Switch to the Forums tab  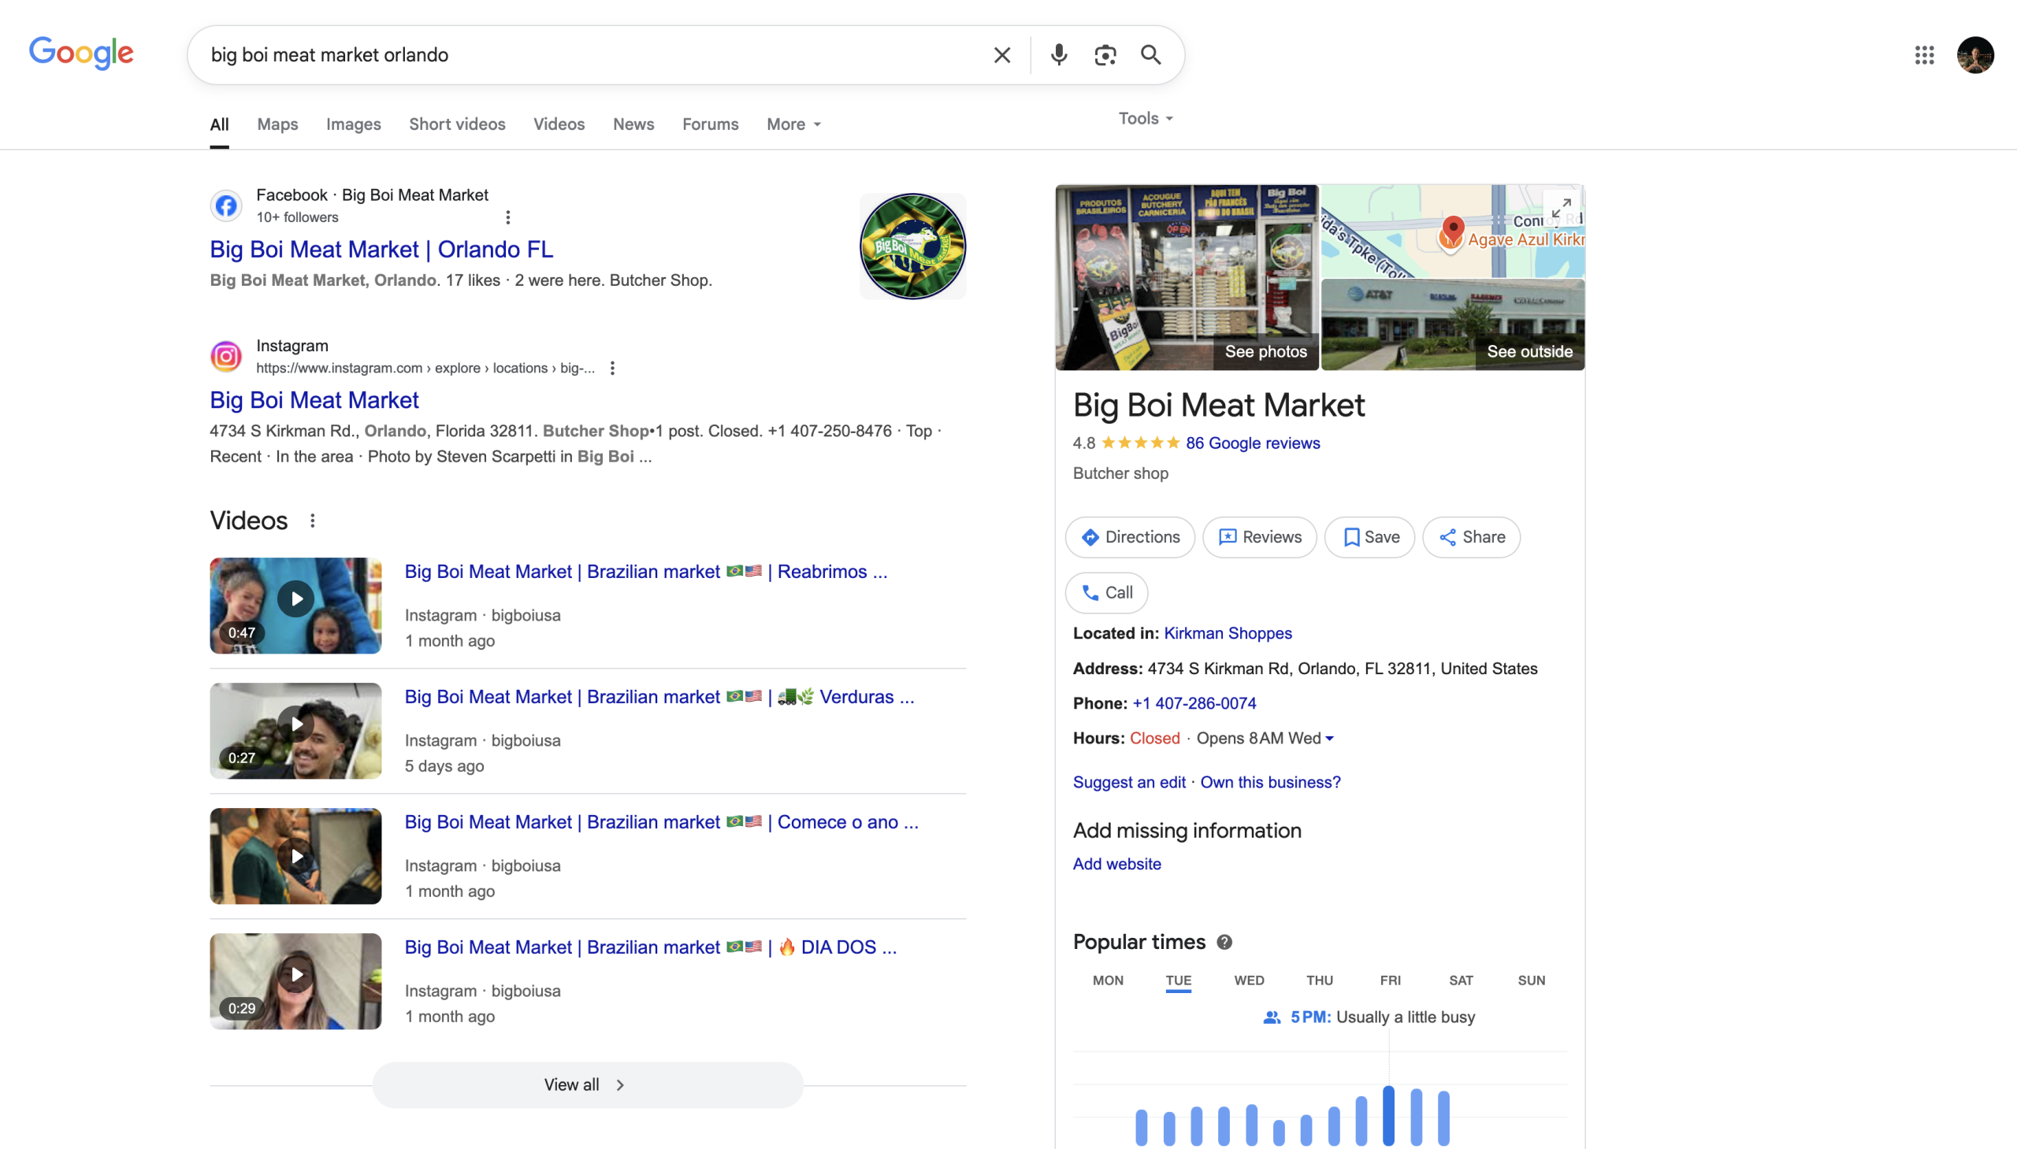click(x=711, y=124)
